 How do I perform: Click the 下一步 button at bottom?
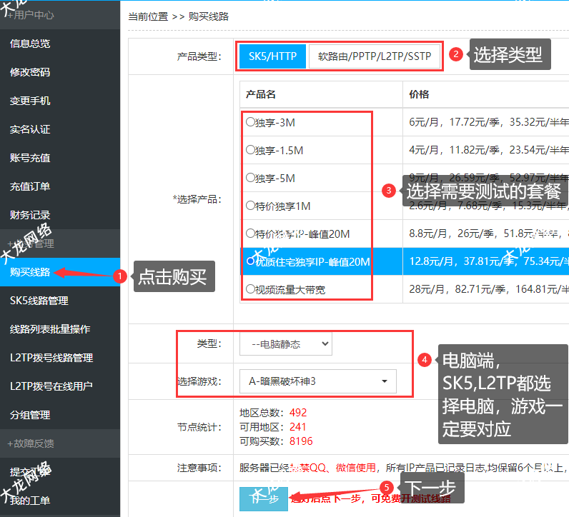[264, 498]
